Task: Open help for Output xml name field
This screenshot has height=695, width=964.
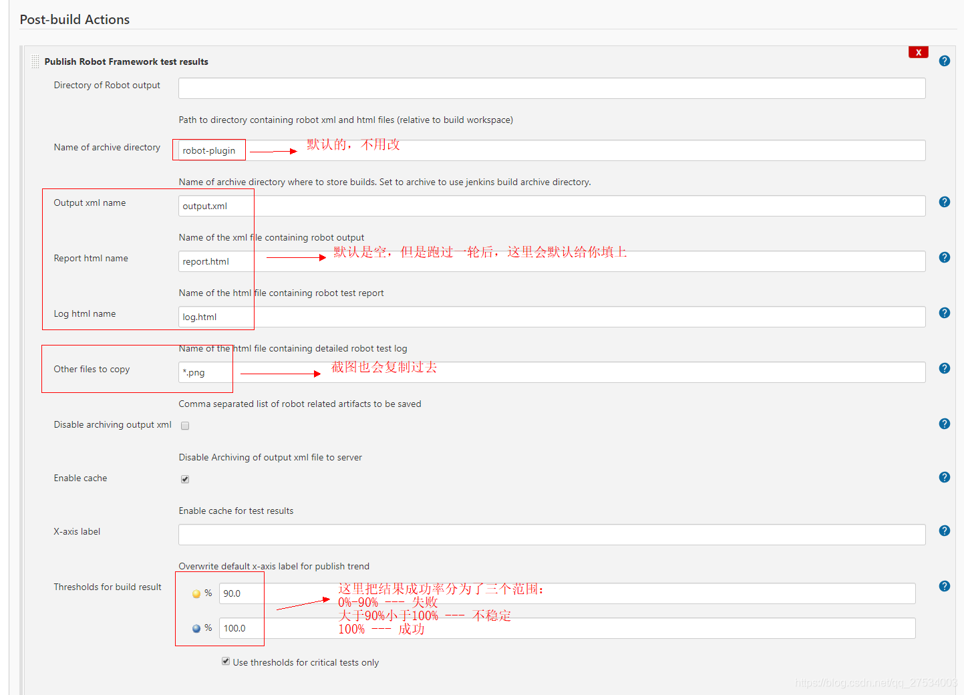Action: [944, 201]
